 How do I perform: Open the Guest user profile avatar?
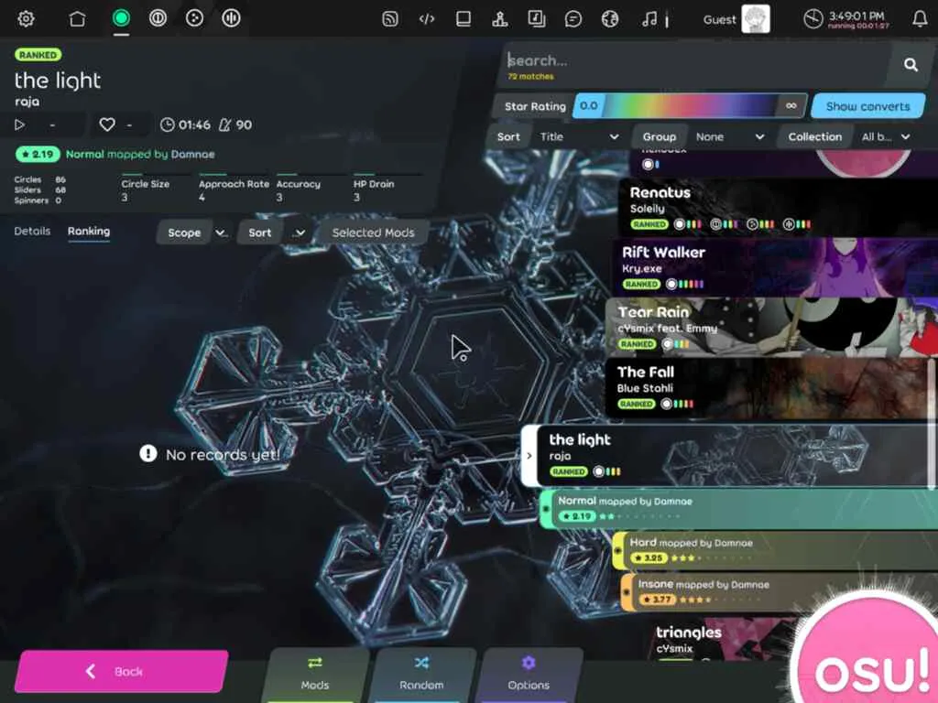click(x=756, y=19)
